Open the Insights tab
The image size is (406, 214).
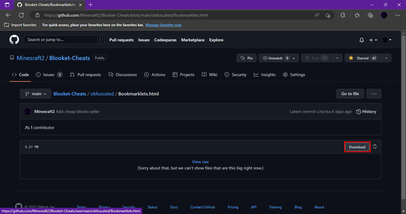click(x=265, y=75)
